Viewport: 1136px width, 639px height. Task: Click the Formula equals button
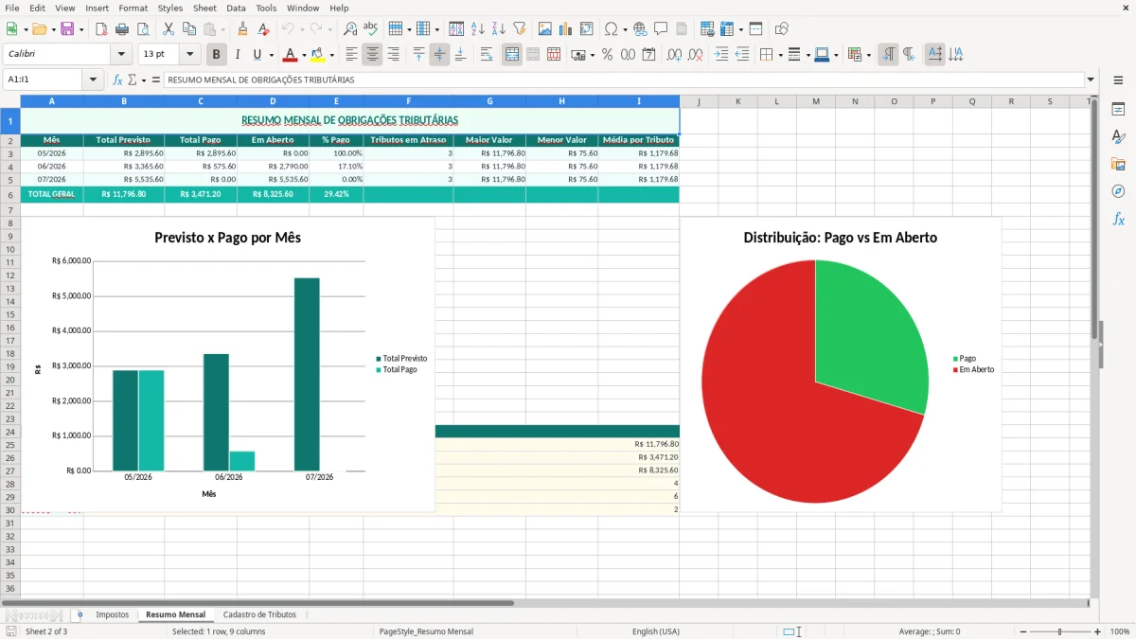[156, 80]
